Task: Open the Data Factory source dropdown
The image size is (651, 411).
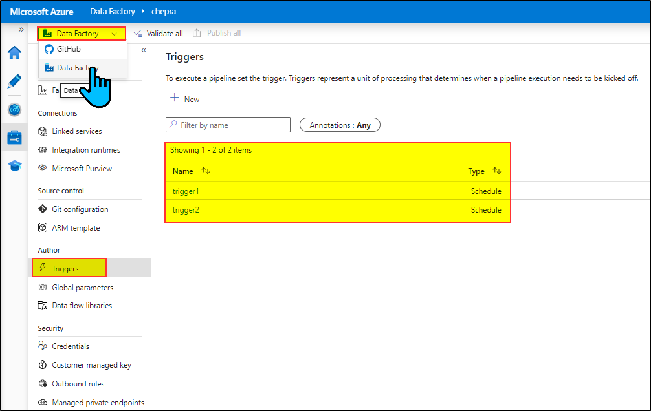Action: (x=82, y=34)
